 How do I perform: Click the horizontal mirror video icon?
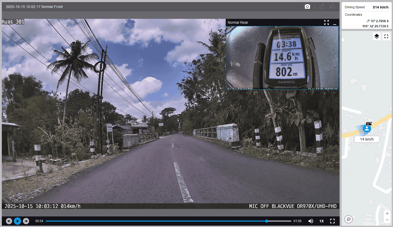point(332,7)
